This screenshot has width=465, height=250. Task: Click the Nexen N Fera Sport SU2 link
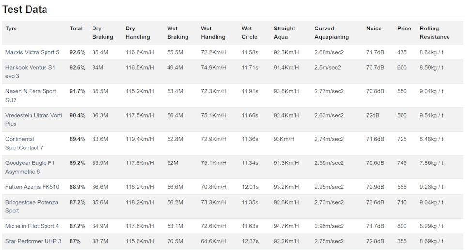[x=31, y=95]
